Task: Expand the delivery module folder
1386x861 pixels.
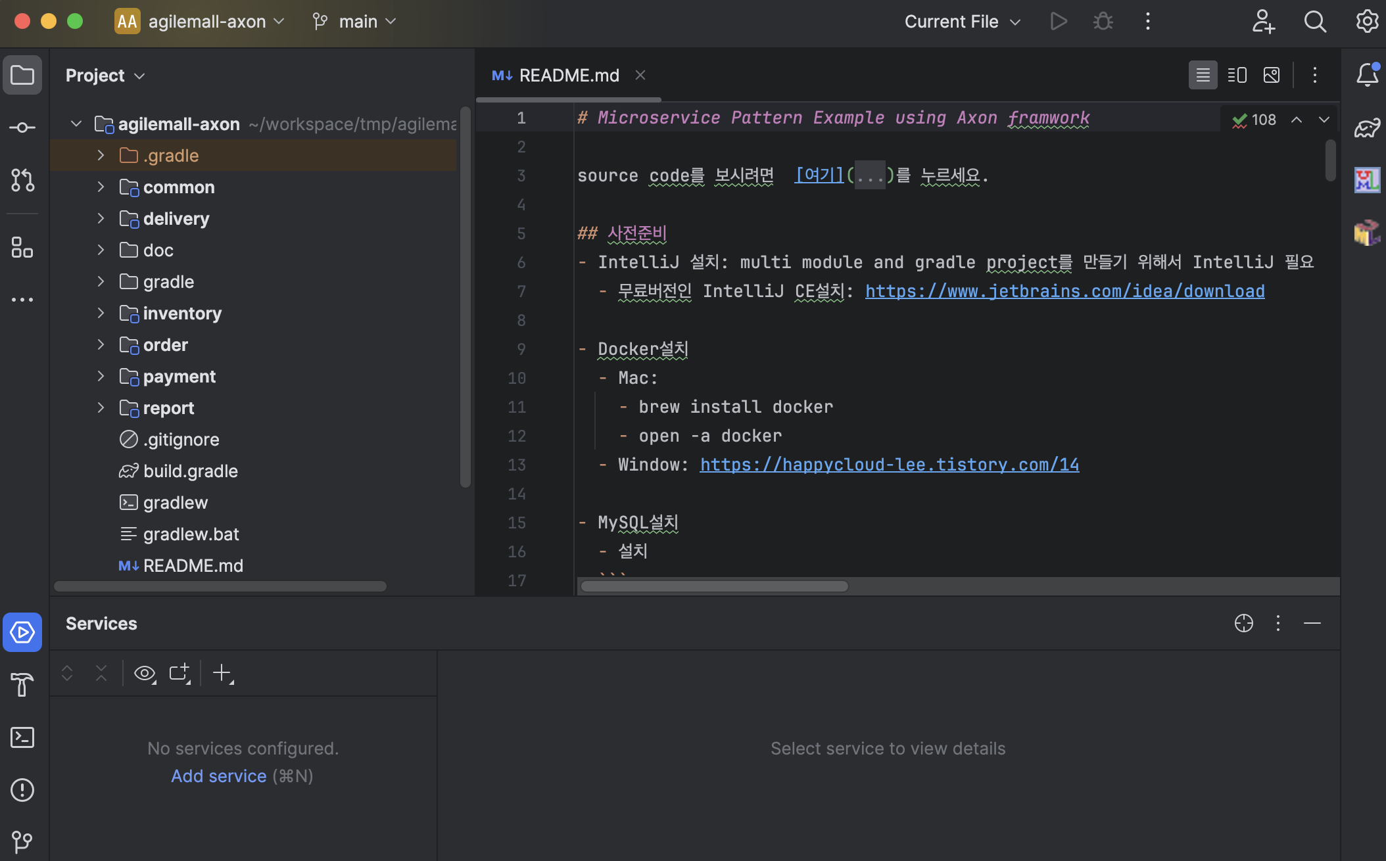Action: [x=101, y=219]
